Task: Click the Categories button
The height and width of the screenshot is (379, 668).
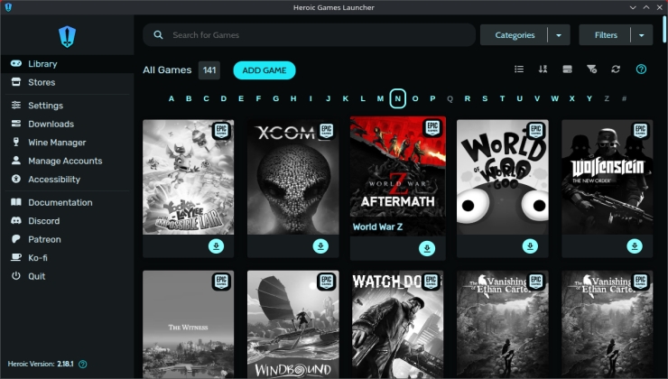Action: 515,35
